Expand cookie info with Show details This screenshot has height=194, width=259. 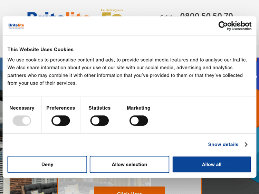click(x=223, y=144)
